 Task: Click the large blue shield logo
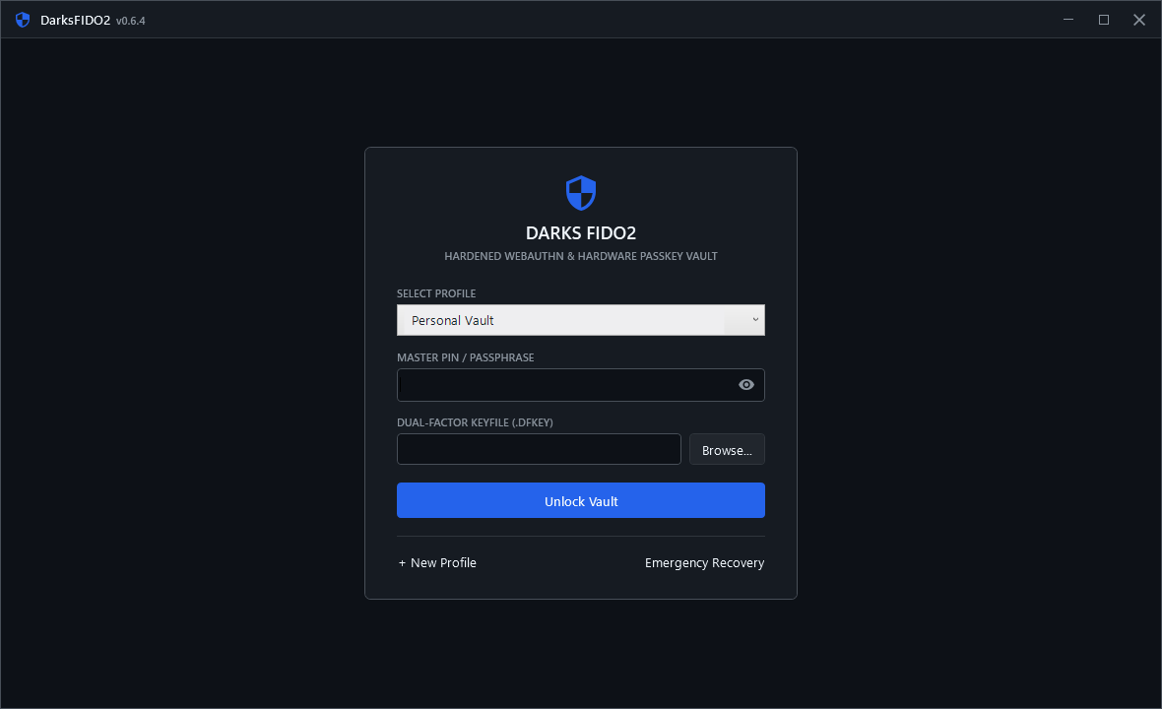pyautogui.click(x=581, y=193)
